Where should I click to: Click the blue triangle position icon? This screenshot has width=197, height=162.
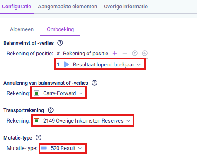tap(66, 64)
